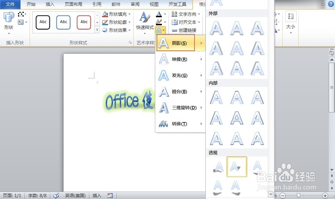This screenshot has height=199, width=335.
Task: Open the 三维旋转(D) submenu
Action: (x=180, y=107)
